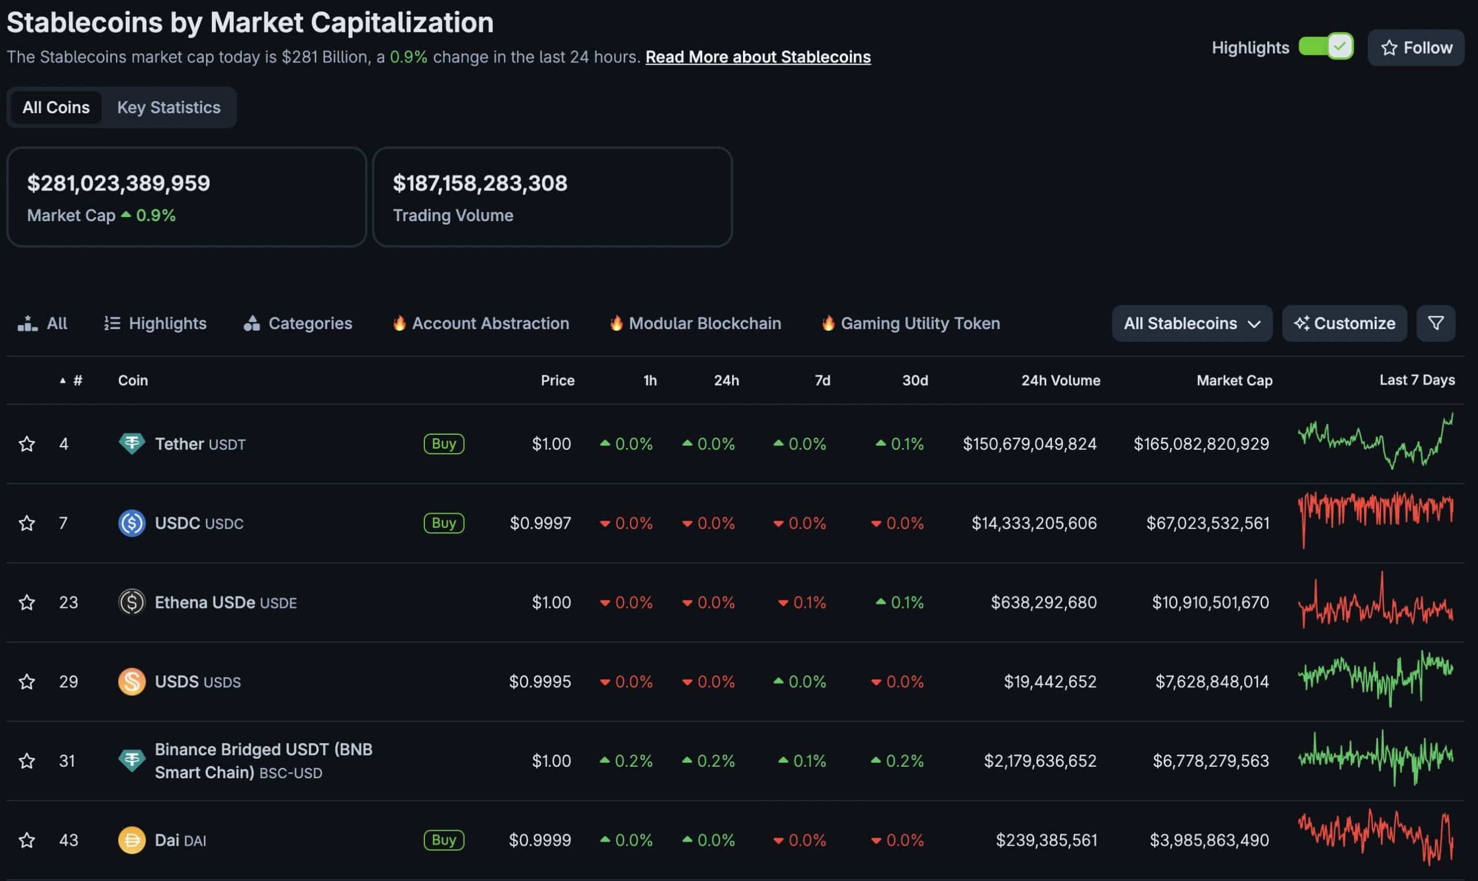Image resolution: width=1478 pixels, height=881 pixels.
Task: Open the Modular Blockchain category
Action: pos(695,323)
